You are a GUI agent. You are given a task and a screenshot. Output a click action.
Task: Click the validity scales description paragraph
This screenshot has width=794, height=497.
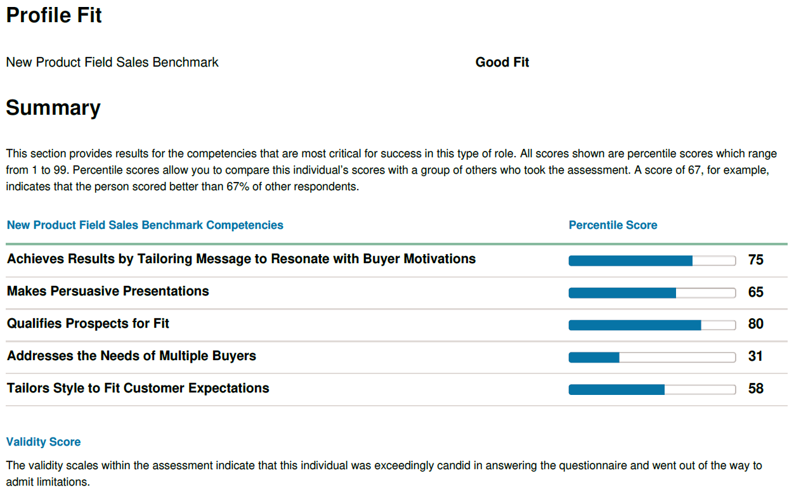pyautogui.click(x=384, y=474)
